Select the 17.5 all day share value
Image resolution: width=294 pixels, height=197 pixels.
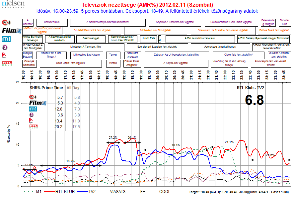coord(76,127)
